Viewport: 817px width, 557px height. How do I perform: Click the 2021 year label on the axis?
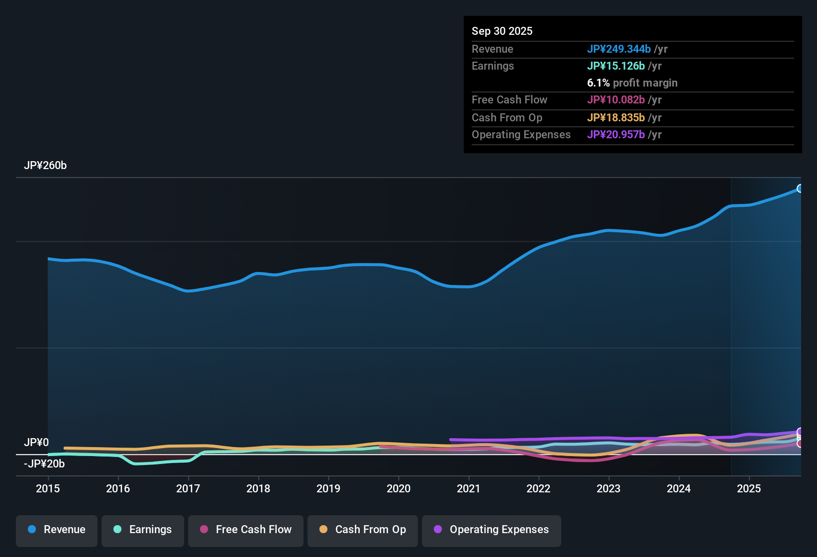469,489
